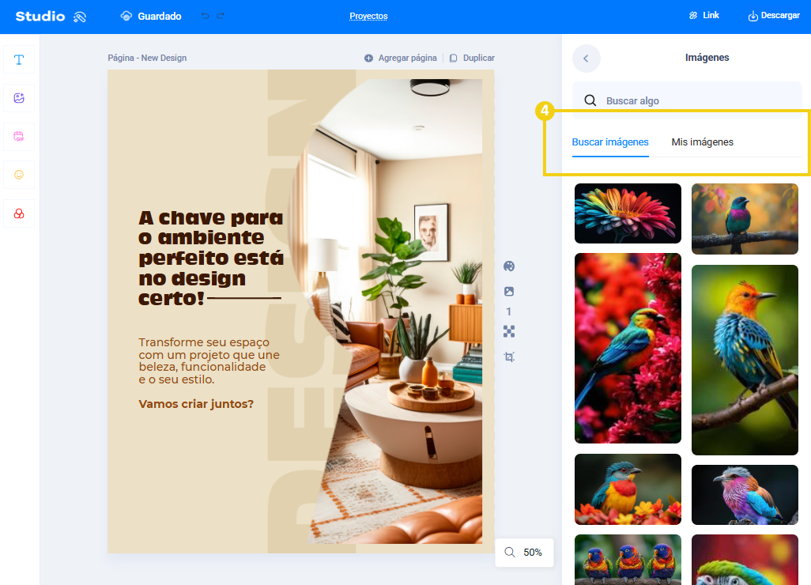
Task: Click the Link share button
Action: [704, 16]
